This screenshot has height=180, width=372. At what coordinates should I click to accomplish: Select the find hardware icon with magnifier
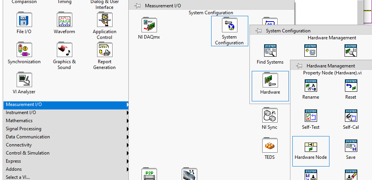point(351,50)
